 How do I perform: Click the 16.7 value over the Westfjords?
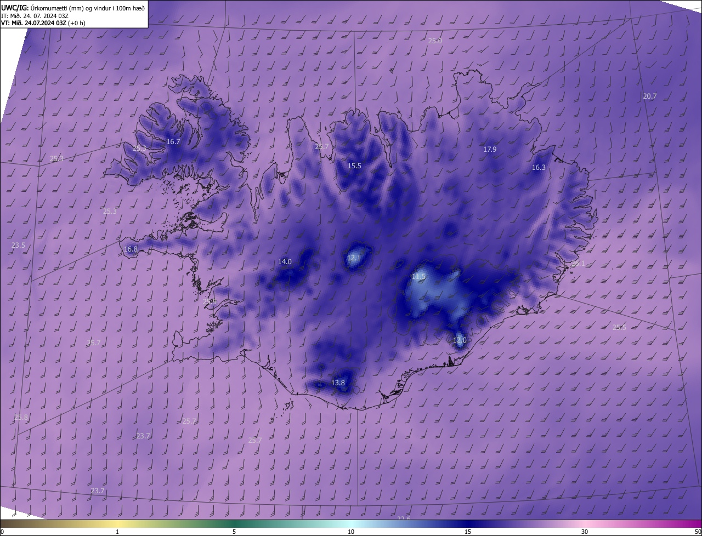(x=173, y=141)
